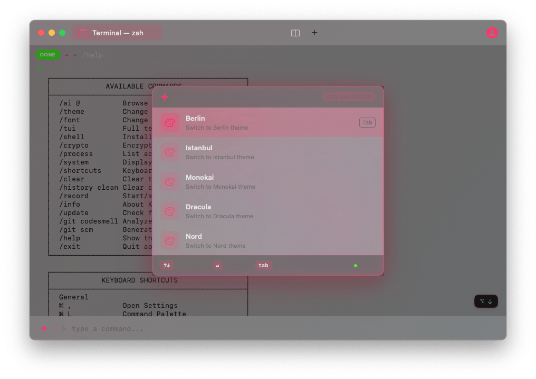Click the Istanbul theme palette icon
This screenshot has height=379, width=536.
click(169, 152)
